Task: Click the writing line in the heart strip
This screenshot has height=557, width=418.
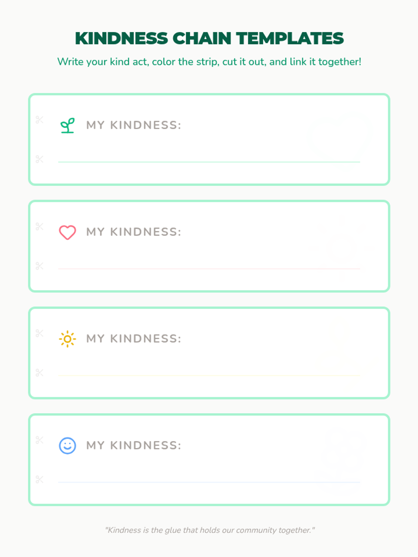Action: coord(209,269)
